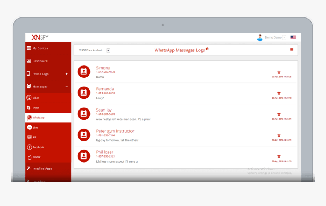Delete Phil loser's message
The image size is (326, 206).
tap(279, 156)
